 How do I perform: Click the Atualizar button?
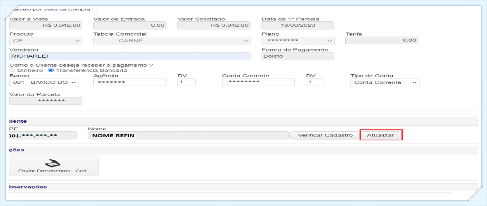pyautogui.click(x=380, y=135)
